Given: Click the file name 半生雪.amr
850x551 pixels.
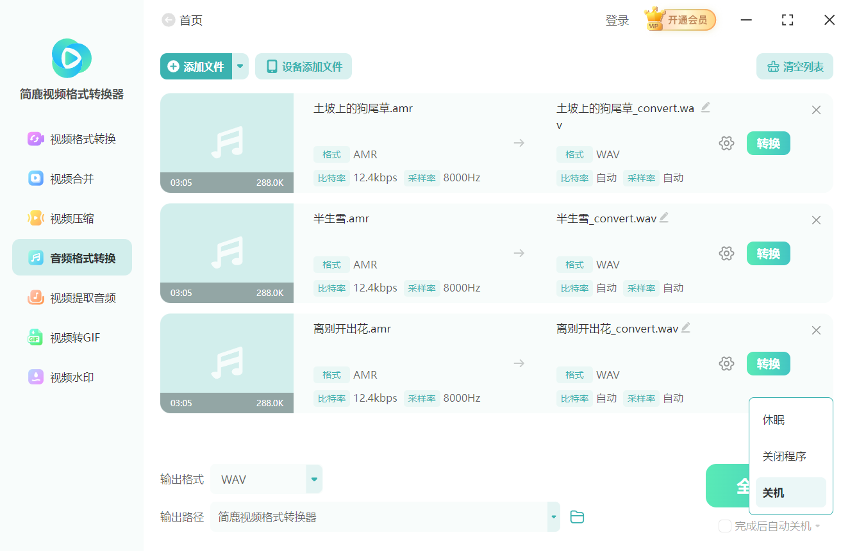Looking at the screenshot, I should pos(342,218).
